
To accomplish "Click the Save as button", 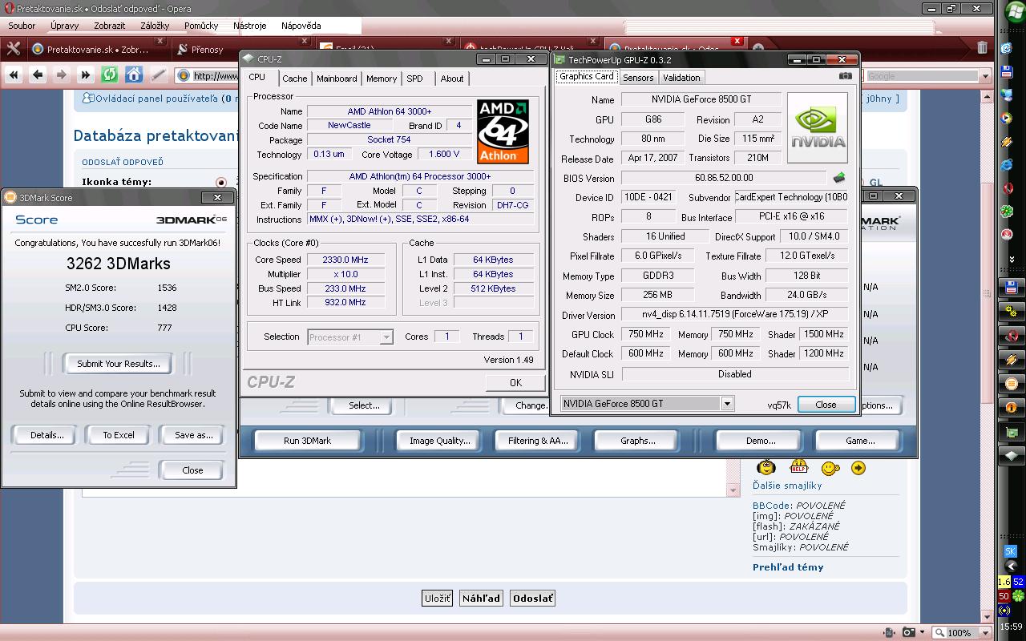I will tap(193, 435).
